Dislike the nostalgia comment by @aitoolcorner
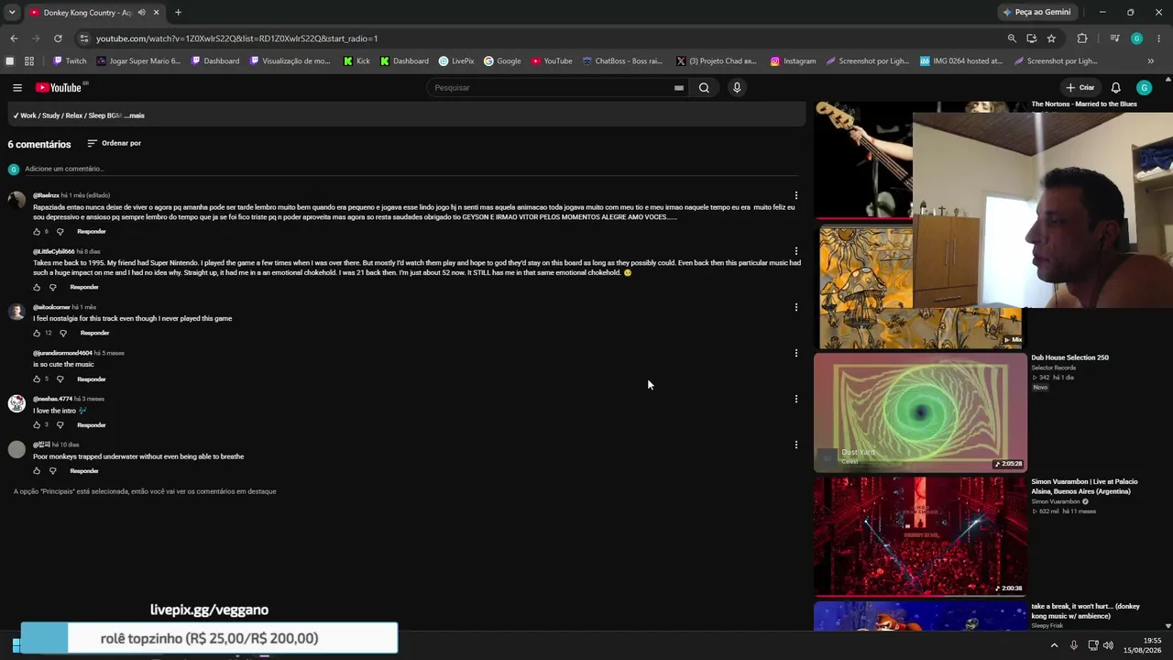This screenshot has height=660, width=1173. 63,334
